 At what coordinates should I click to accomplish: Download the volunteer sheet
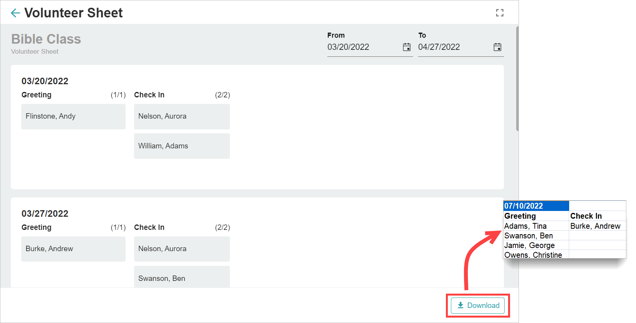tap(478, 305)
